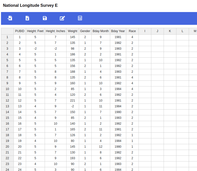
Task: Select the Height: Feet column header
Action: [x=35, y=31]
